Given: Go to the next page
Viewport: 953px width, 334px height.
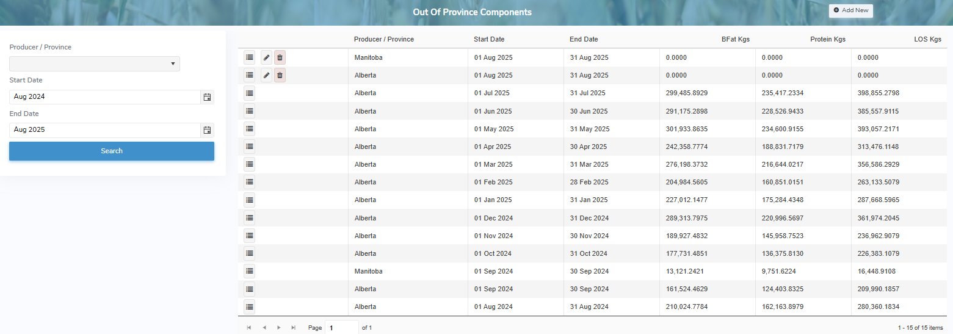Looking at the screenshot, I should [278, 328].
